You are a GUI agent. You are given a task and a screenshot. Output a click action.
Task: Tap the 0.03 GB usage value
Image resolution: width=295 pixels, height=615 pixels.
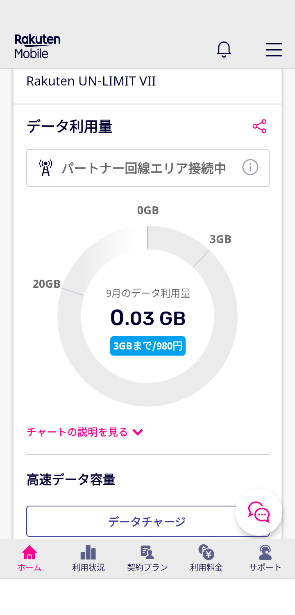[x=147, y=318]
